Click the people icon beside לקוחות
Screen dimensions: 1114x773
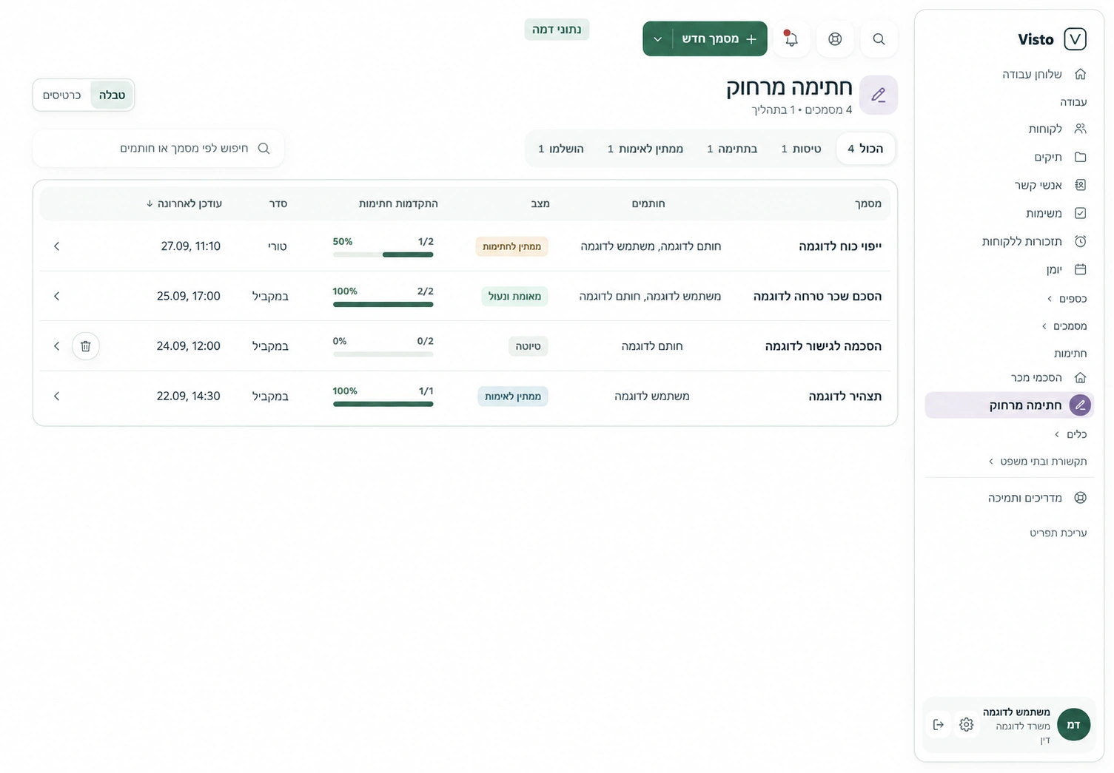pos(1080,129)
